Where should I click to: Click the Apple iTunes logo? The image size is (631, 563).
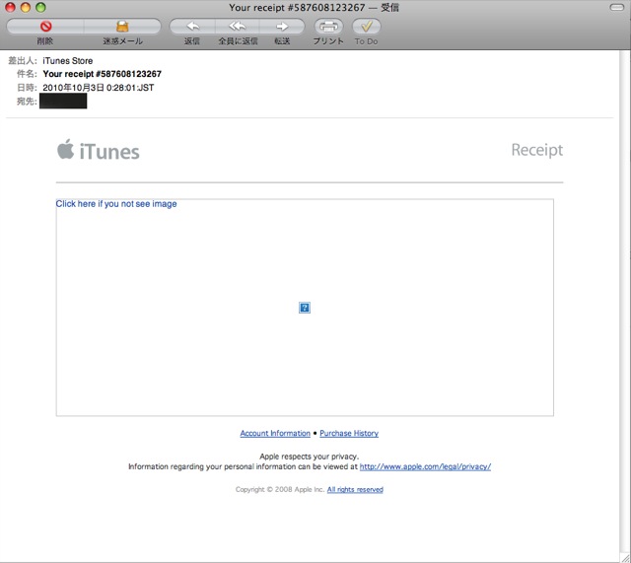click(x=99, y=150)
